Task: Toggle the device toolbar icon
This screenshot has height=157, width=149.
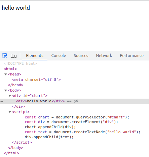Action: click(x=14, y=56)
